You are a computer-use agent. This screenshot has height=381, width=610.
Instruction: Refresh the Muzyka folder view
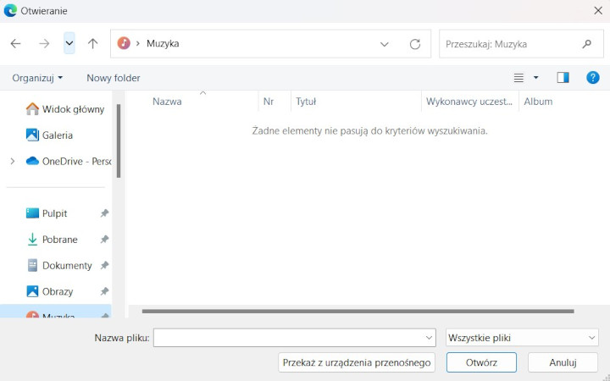tap(414, 43)
